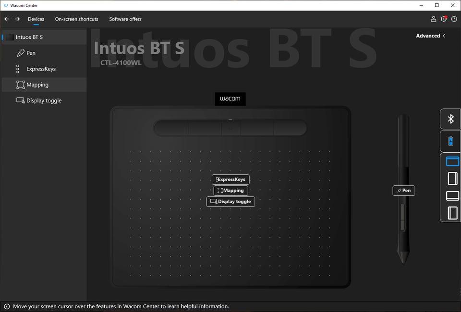Click the info icon in status bar

click(7, 306)
